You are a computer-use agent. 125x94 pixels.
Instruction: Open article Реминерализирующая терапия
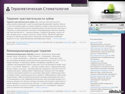29,51
